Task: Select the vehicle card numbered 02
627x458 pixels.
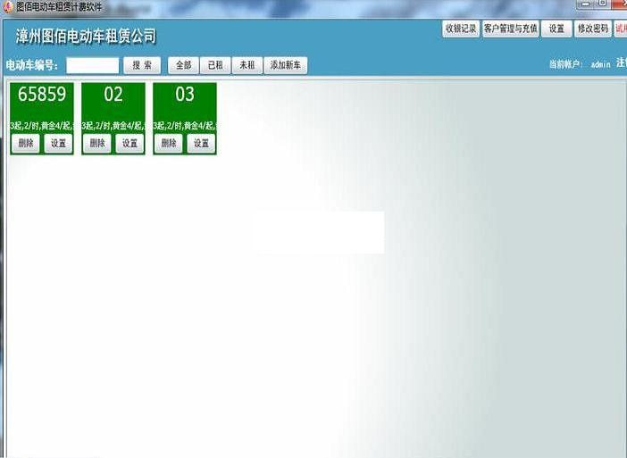Action: (113, 96)
